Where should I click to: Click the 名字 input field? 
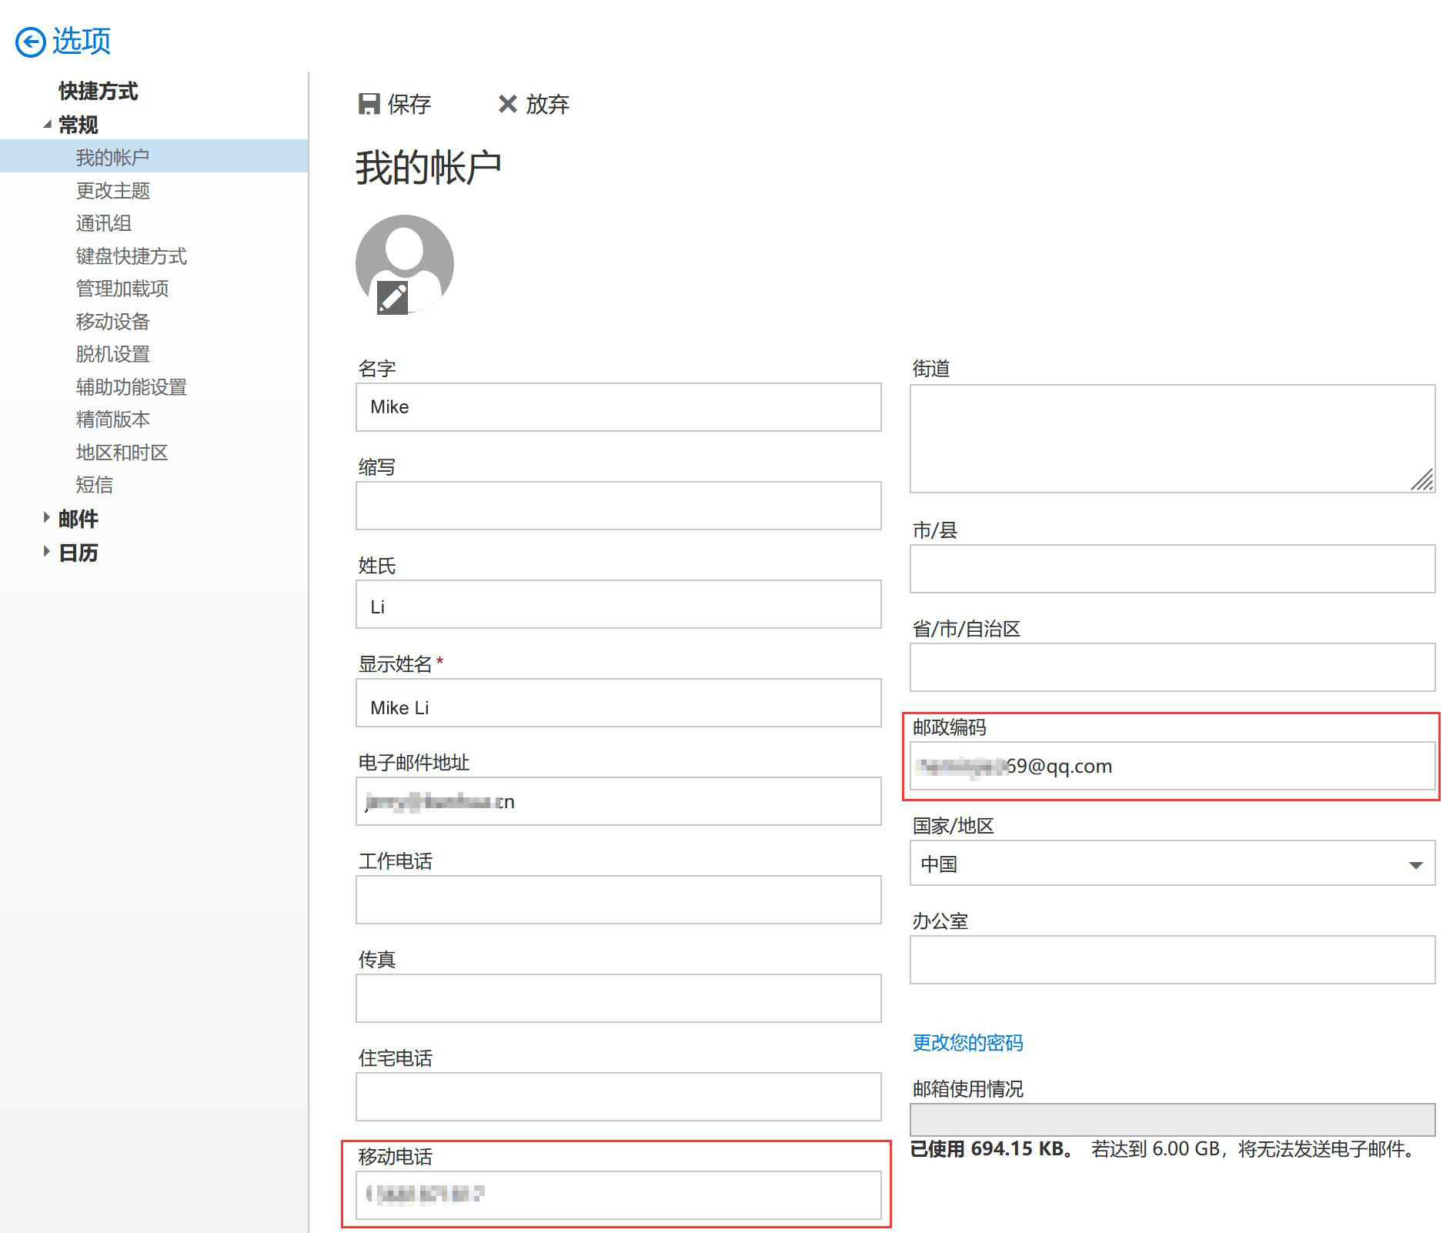click(618, 407)
